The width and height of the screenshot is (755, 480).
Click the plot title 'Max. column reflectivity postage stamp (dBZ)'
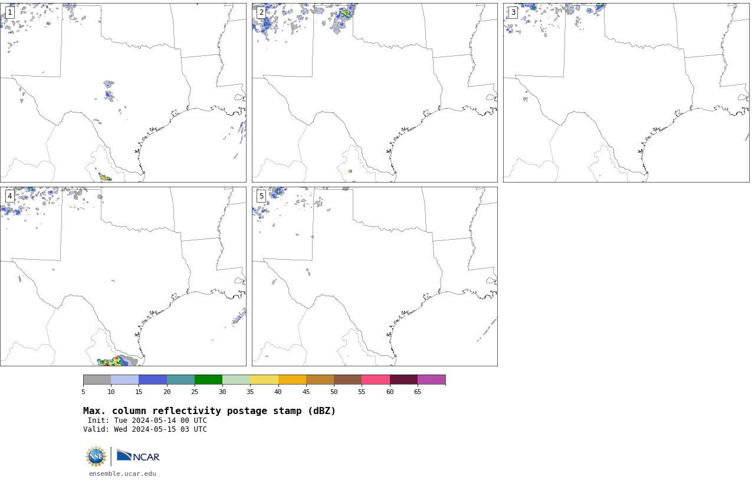pos(209,411)
